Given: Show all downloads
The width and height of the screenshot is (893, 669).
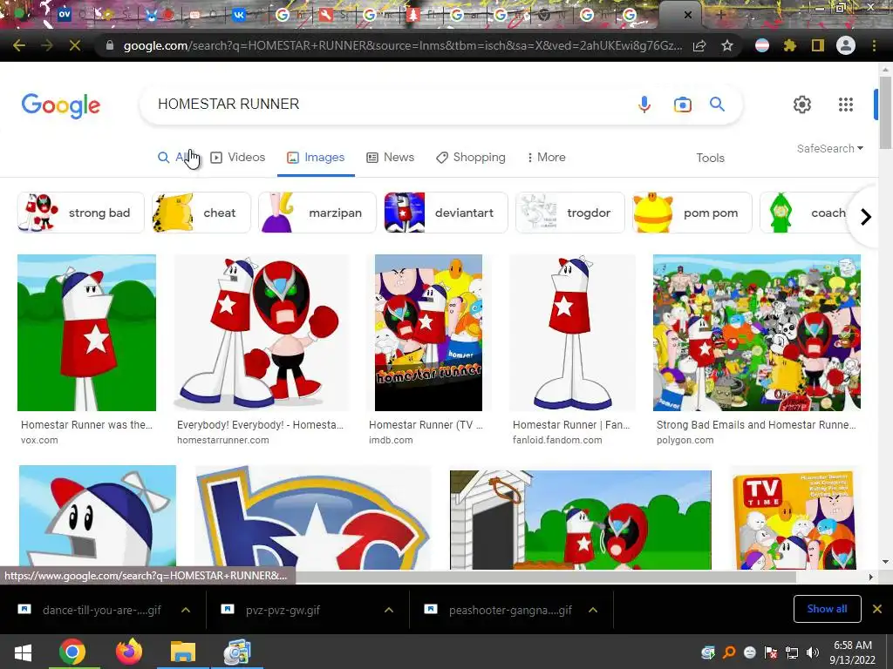Looking at the screenshot, I should (827, 609).
